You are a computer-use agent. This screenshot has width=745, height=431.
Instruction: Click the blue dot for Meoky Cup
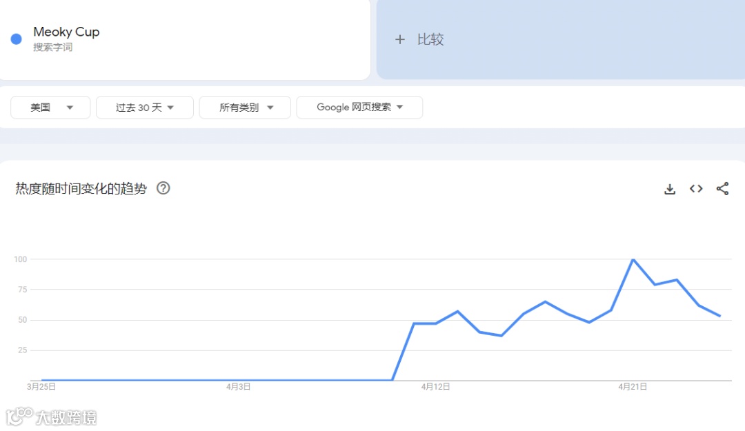(x=16, y=39)
